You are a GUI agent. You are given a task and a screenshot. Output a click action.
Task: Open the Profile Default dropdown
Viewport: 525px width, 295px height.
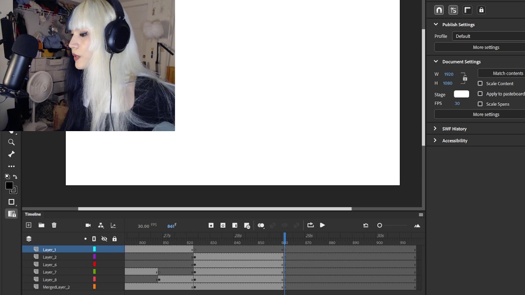(x=488, y=36)
